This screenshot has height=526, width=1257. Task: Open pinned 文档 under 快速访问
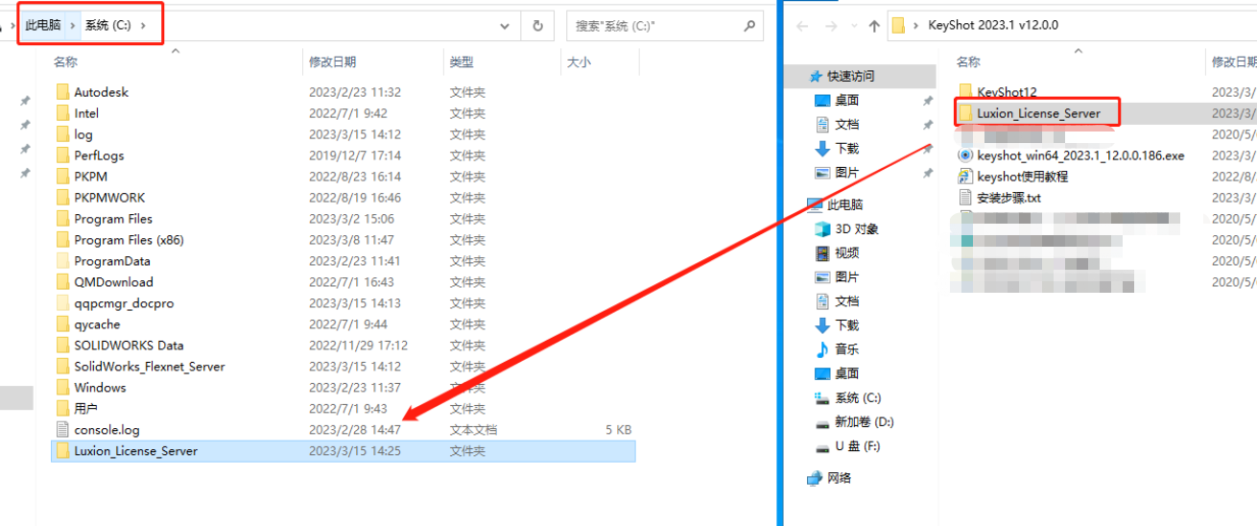846,124
